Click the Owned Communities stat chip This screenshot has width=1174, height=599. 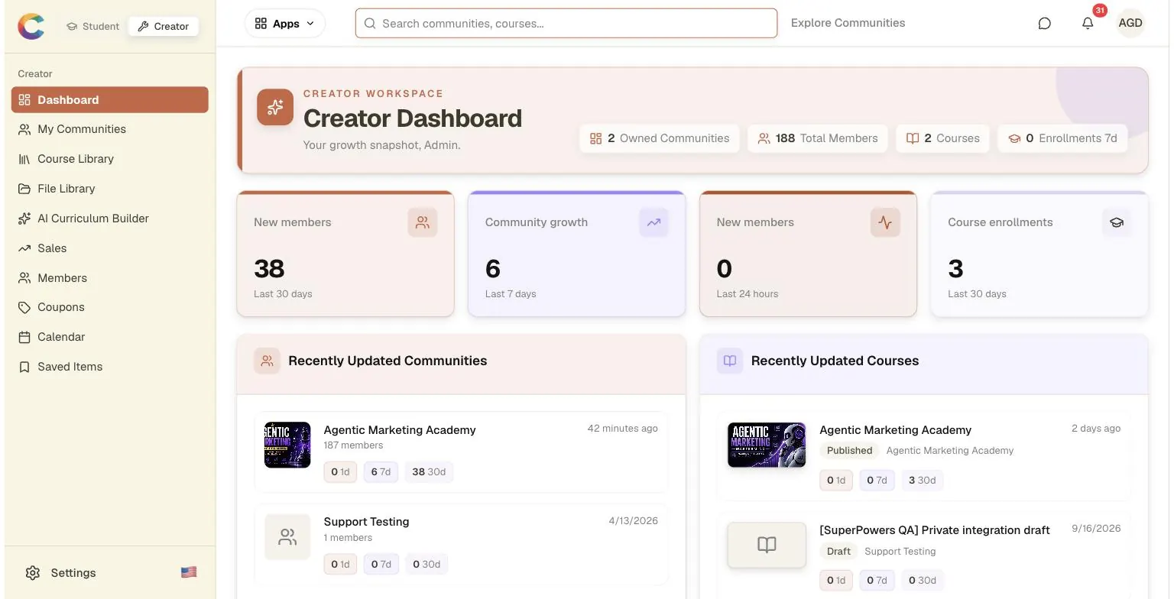pyautogui.click(x=660, y=138)
